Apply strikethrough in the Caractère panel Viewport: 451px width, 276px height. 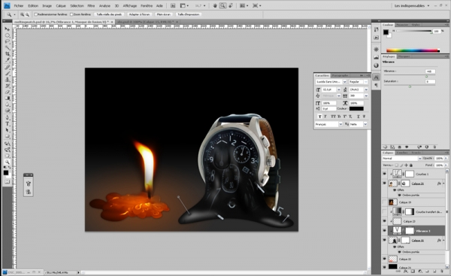364,117
